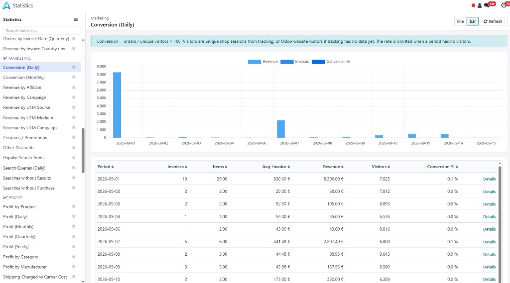Star Popular Search Terms report
510x283 pixels.
click(x=74, y=158)
